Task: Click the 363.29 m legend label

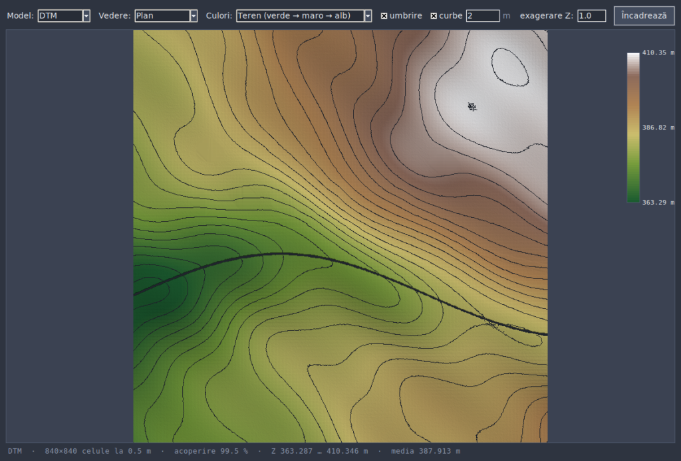Action: [658, 203]
